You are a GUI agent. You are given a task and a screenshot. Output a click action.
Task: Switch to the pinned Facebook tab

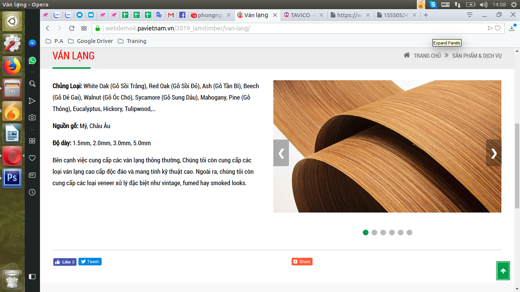(182, 15)
